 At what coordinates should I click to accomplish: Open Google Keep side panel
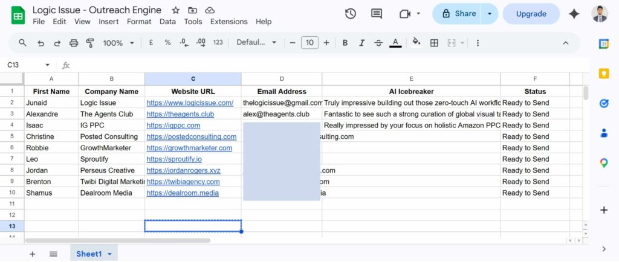point(604,73)
